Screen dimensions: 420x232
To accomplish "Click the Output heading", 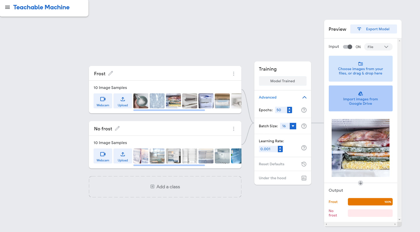I will [x=336, y=190].
